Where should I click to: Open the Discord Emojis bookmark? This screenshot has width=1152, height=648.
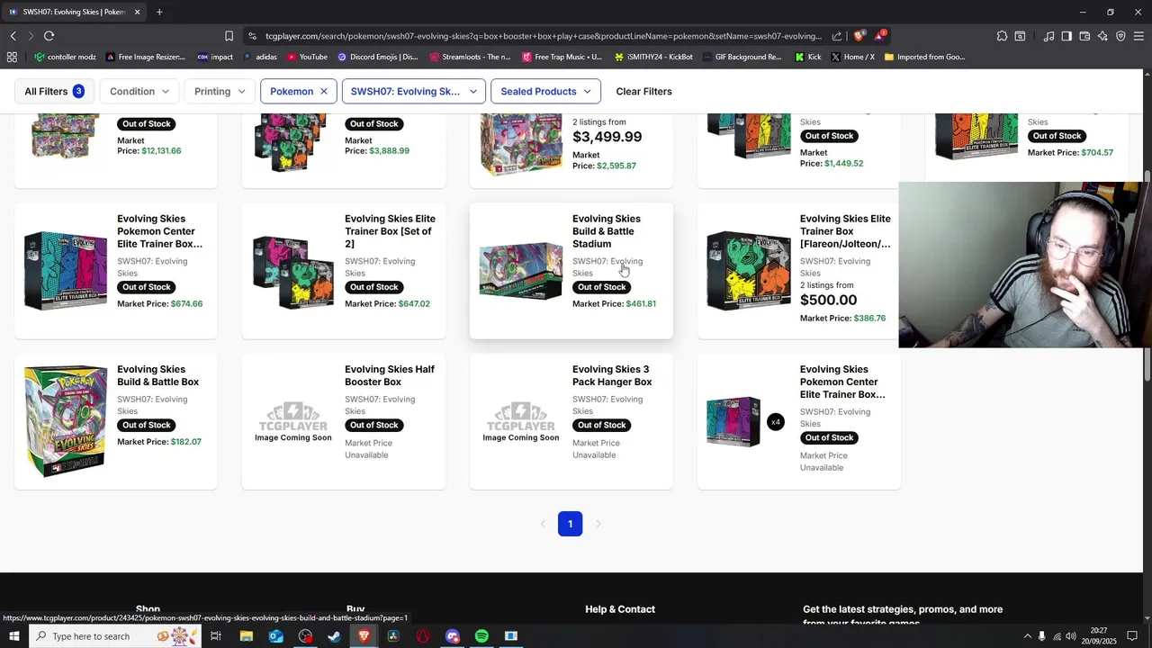pos(377,57)
